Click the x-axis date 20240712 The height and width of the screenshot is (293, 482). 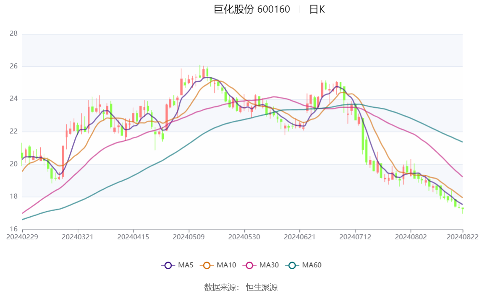(x=355, y=237)
